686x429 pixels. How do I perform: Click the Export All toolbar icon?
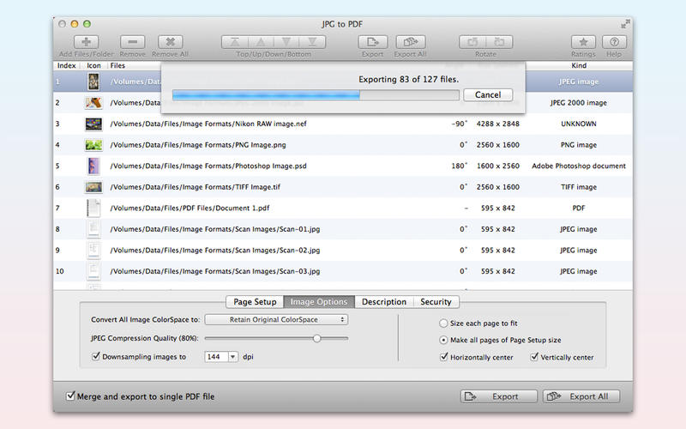tap(411, 42)
